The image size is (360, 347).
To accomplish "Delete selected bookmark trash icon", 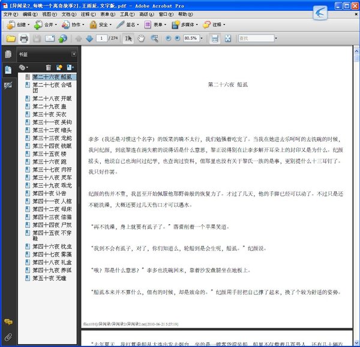I will [x=49, y=68].
